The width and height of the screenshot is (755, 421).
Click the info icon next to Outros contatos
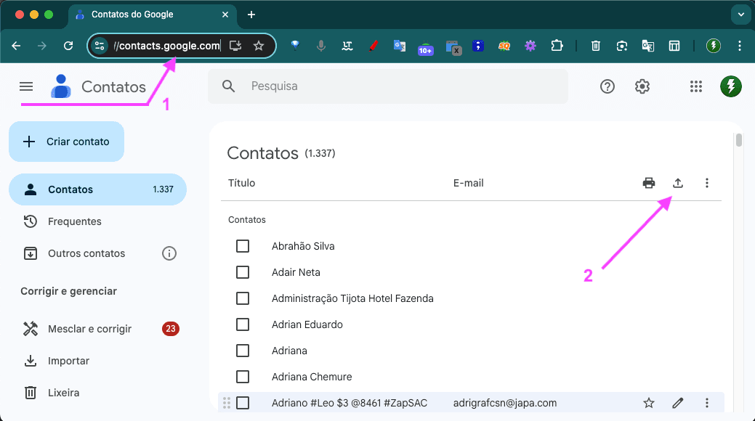pos(169,253)
